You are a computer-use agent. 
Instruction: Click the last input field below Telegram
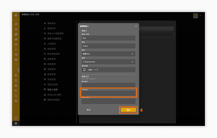108,101
